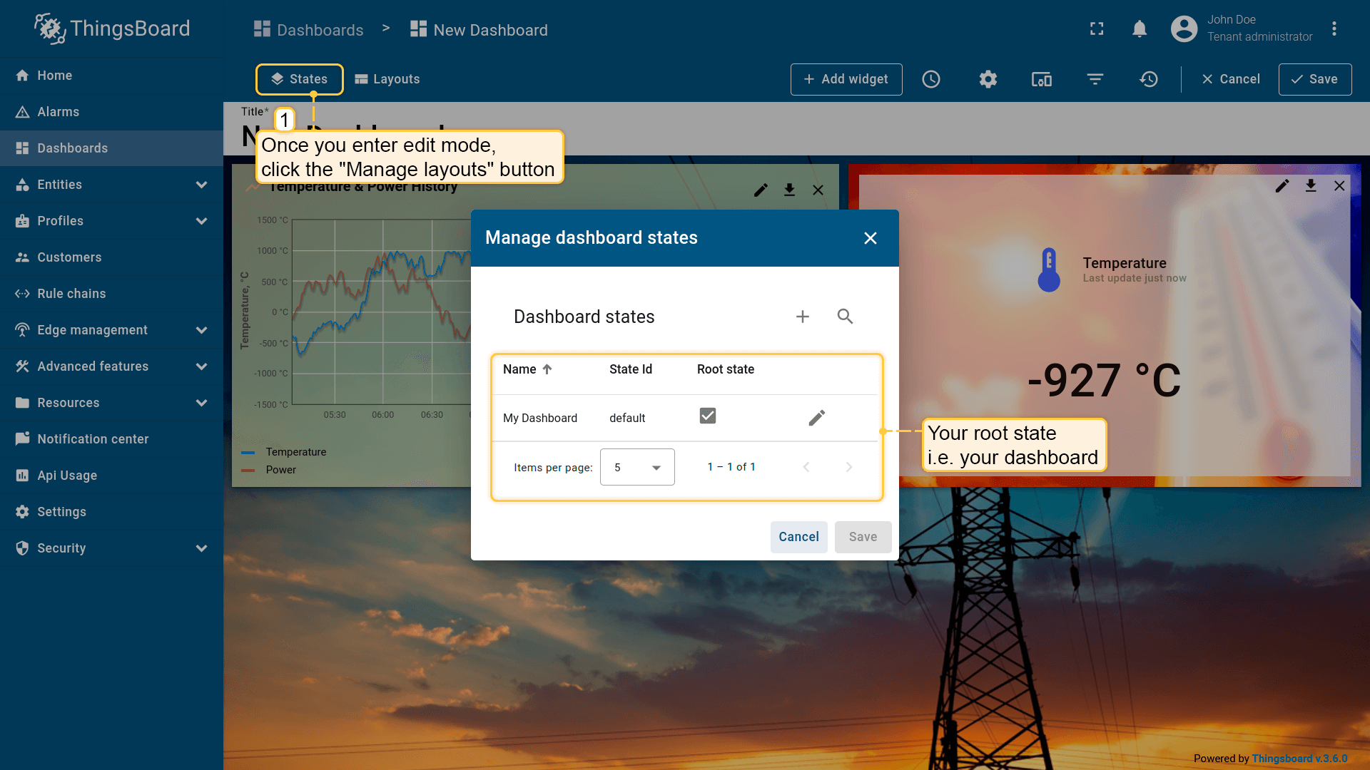Remove the Temperature card widget
This screenshot has width=1370, height=770.
(x=1339, y=185)
